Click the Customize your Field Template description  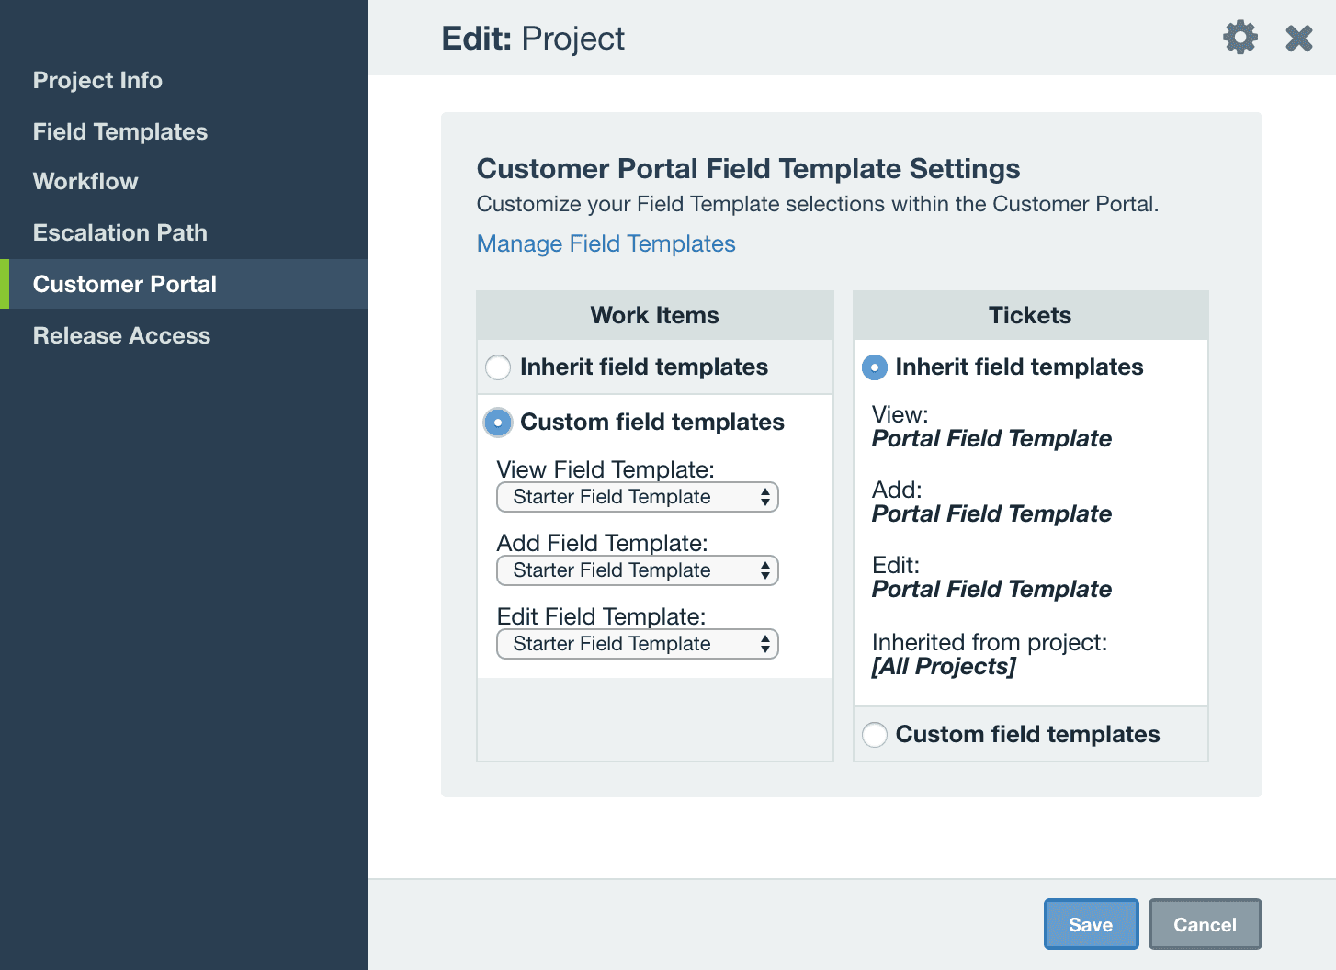coord(818,204)
